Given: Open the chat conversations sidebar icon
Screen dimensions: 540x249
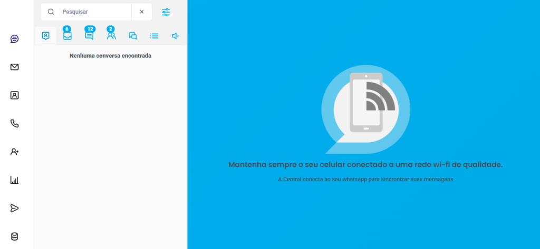Looking at the screenshot, I should [x=15, y=39].
